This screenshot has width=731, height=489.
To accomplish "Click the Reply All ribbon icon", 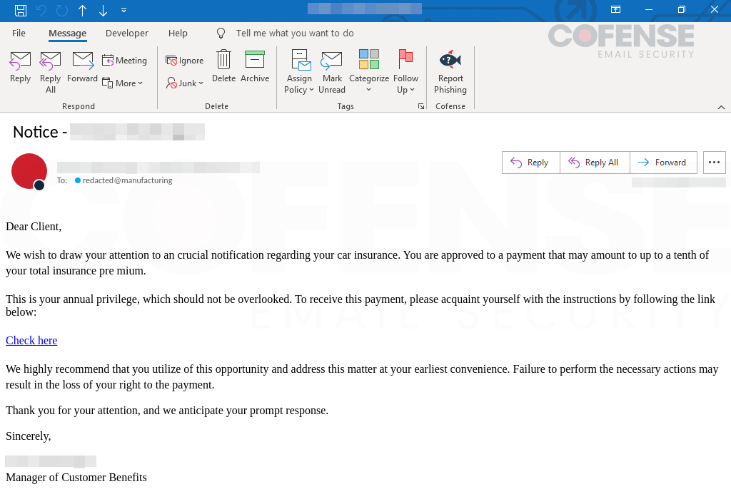I will (50, 71).
